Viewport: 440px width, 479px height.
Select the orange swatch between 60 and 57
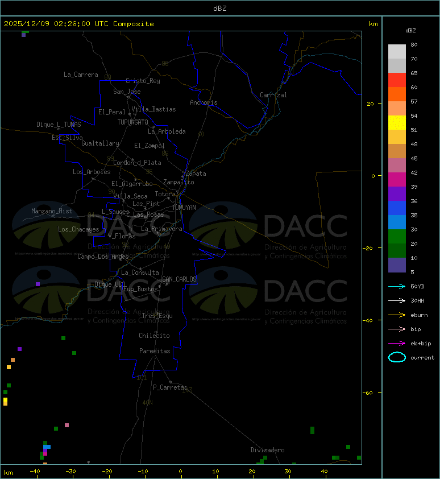pos(397,94)
